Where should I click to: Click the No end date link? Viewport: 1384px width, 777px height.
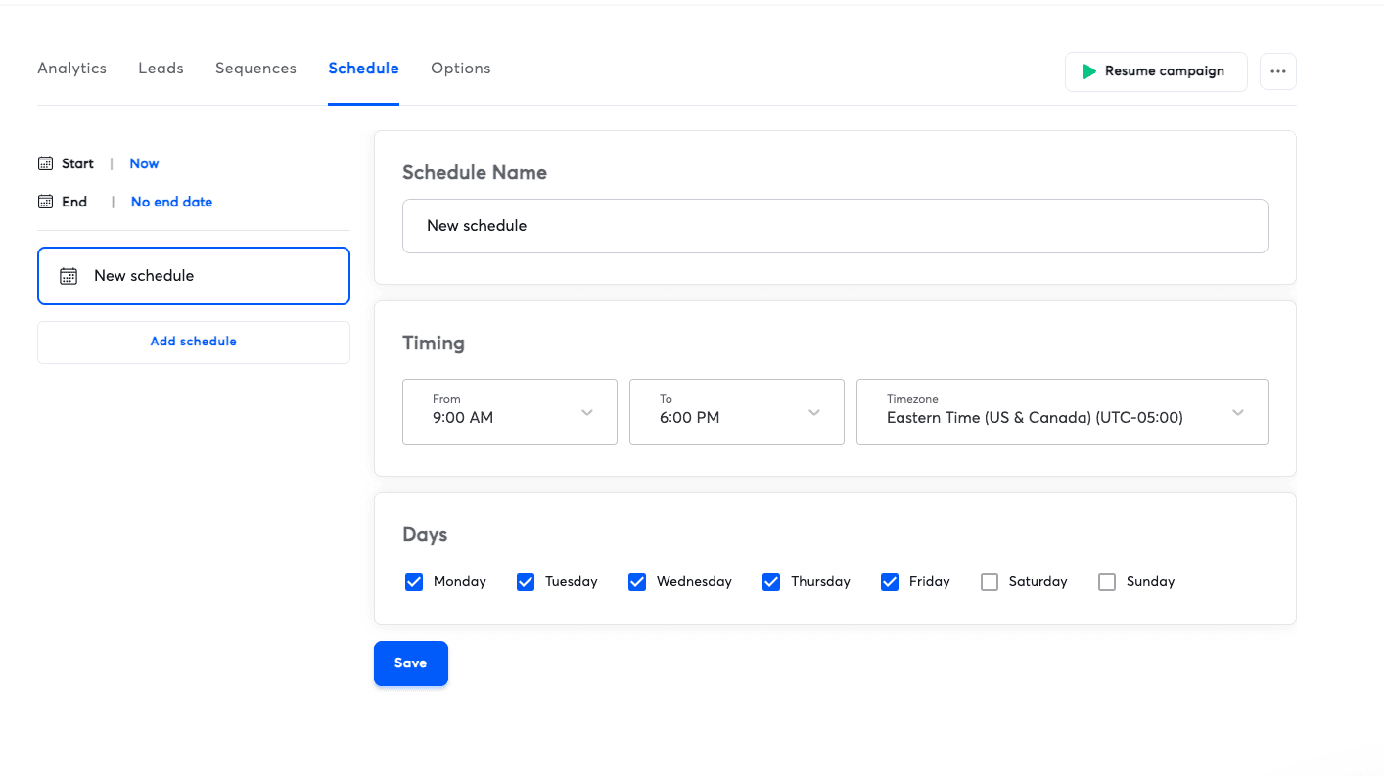(171, 202)
